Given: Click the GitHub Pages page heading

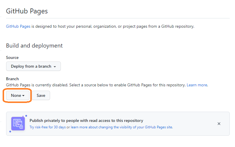Looking at the screenshot, I should tap(27, 11).
